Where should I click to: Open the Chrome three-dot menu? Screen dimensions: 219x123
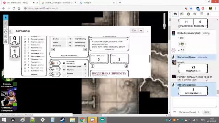pos(216,8)
